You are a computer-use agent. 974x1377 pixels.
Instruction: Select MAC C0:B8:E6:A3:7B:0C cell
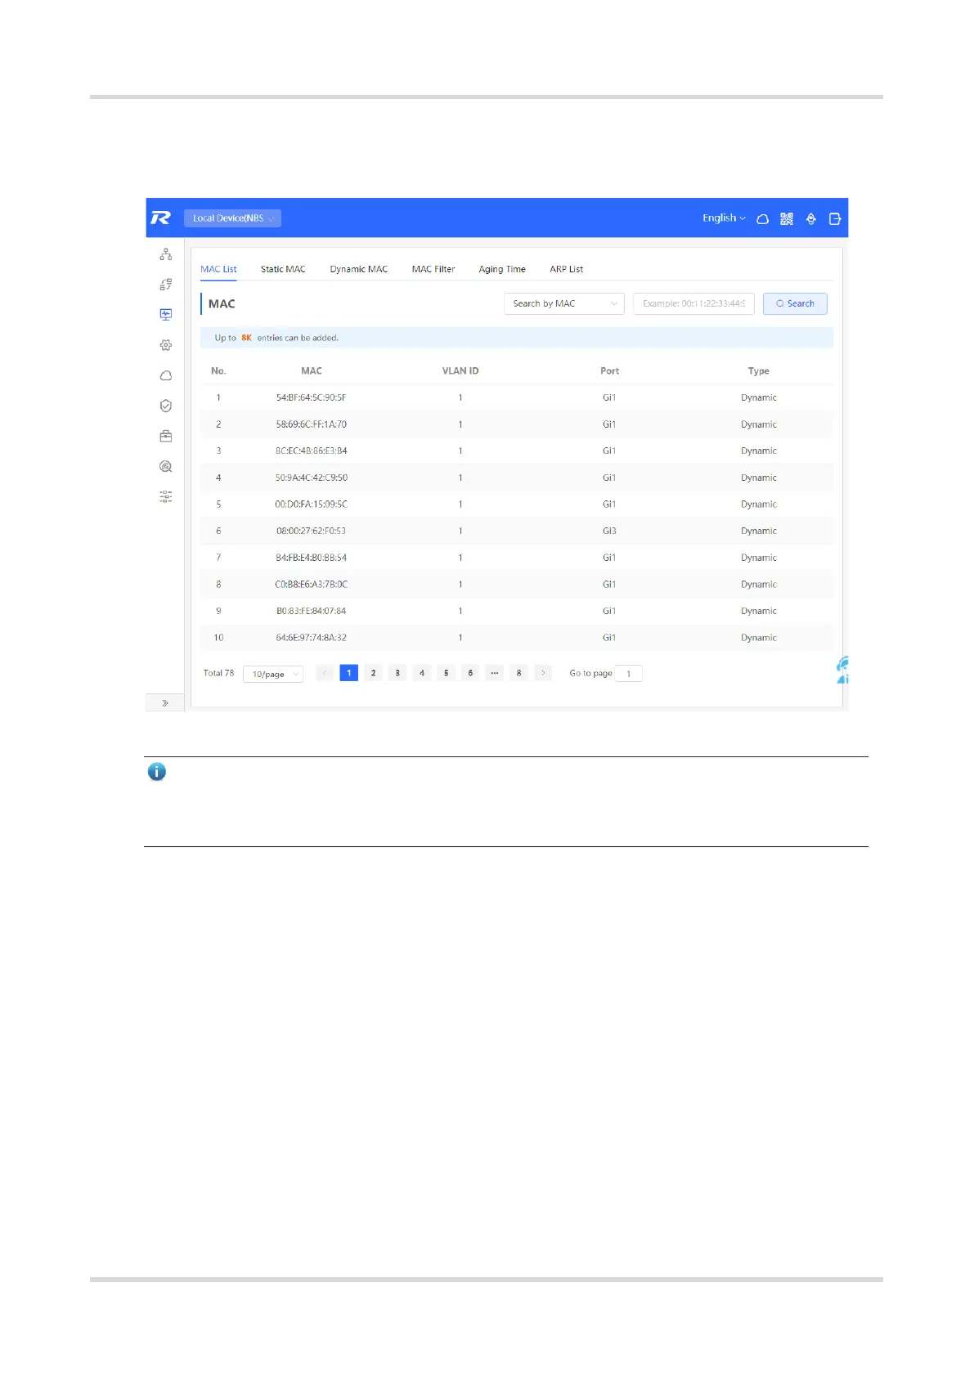coord(311,585)
